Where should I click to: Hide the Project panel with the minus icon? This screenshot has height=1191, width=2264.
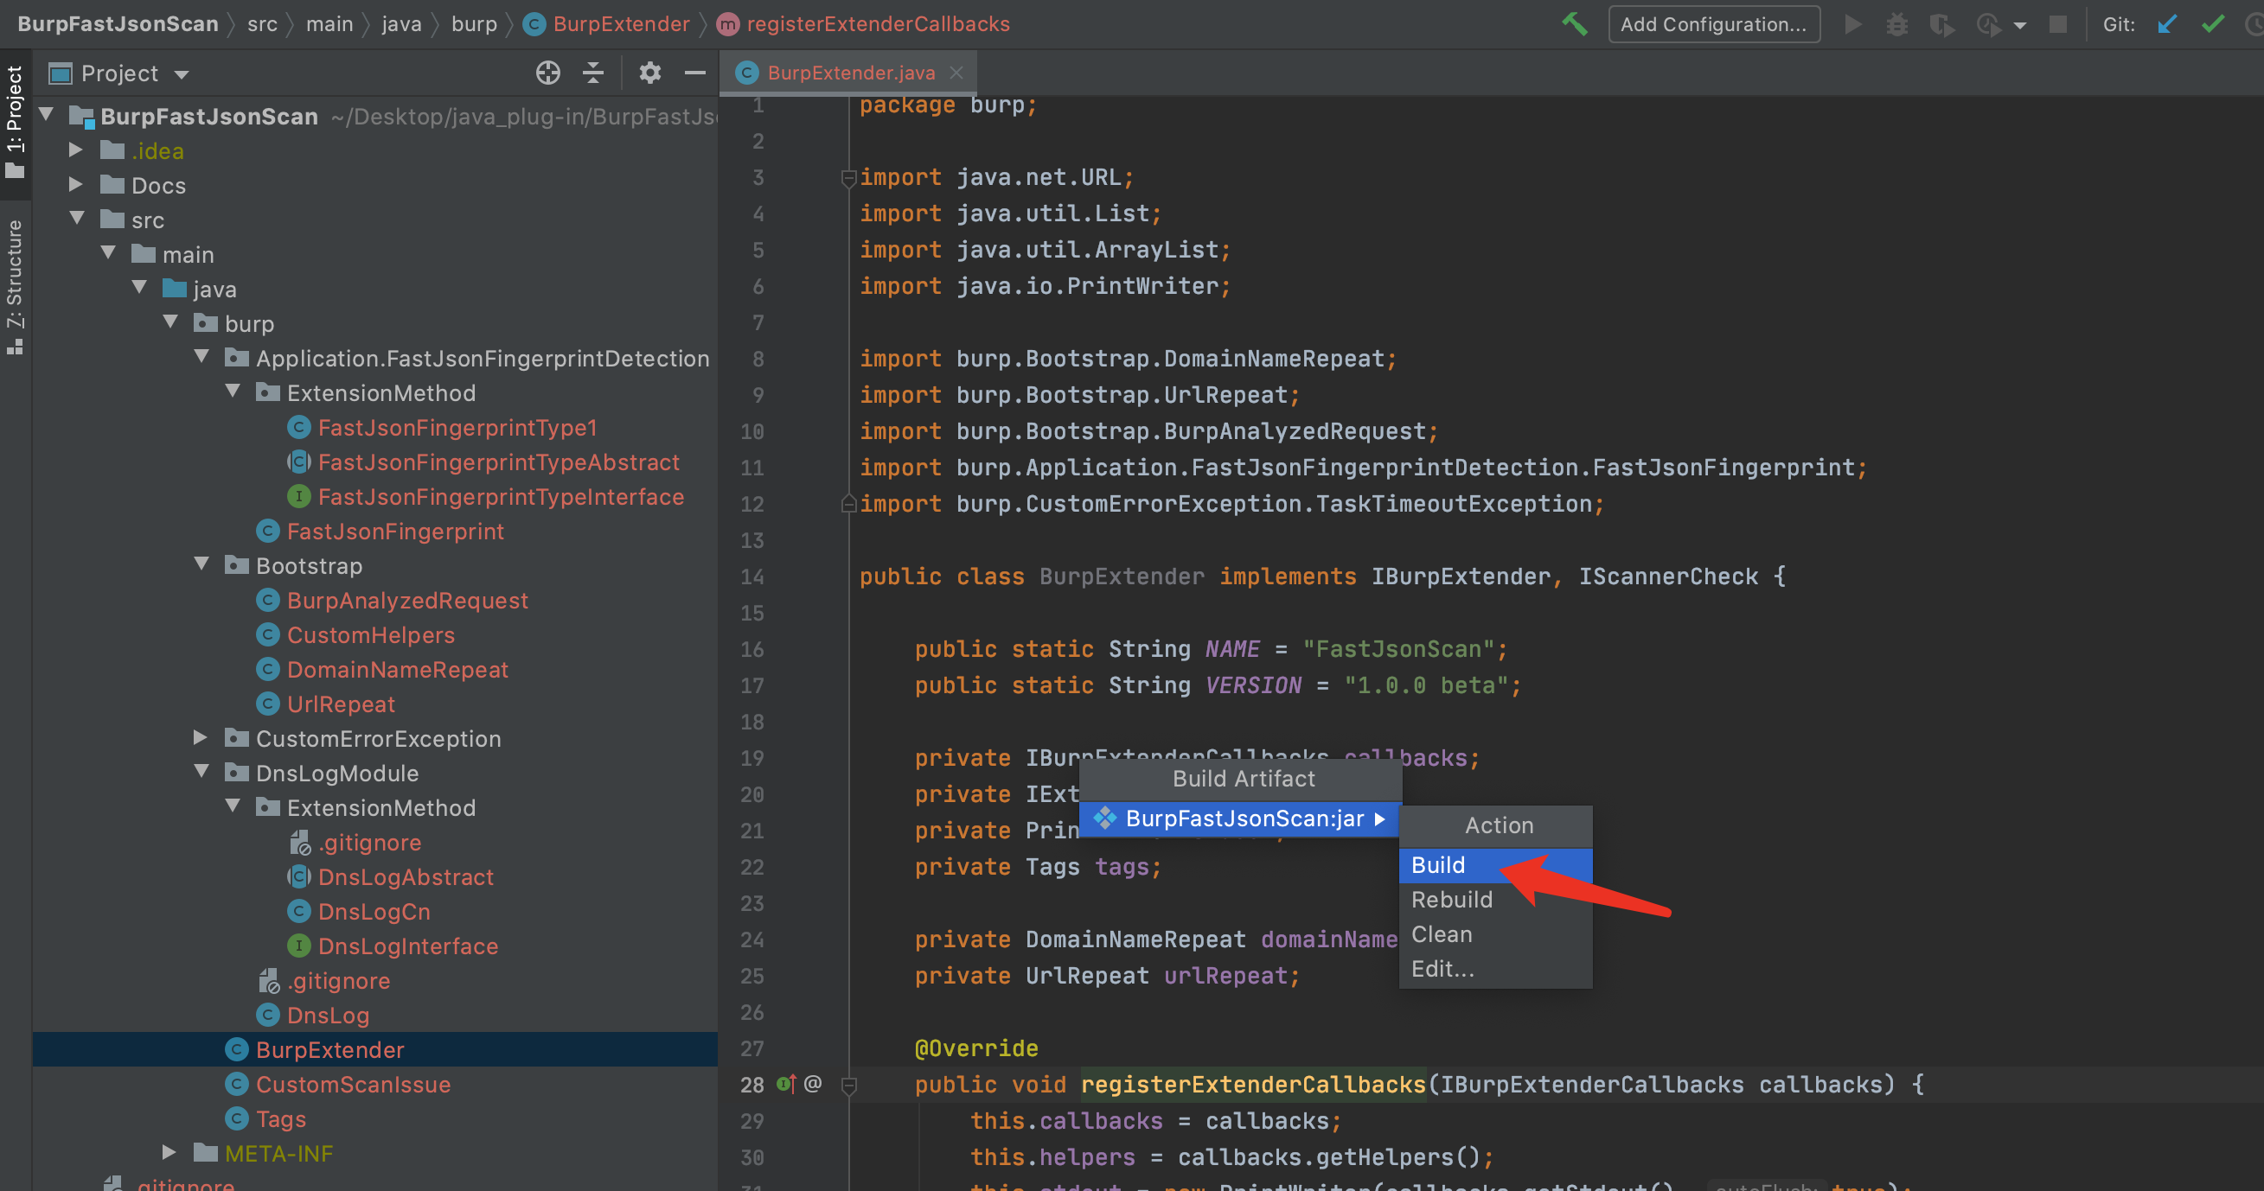(x=695, y=73)
